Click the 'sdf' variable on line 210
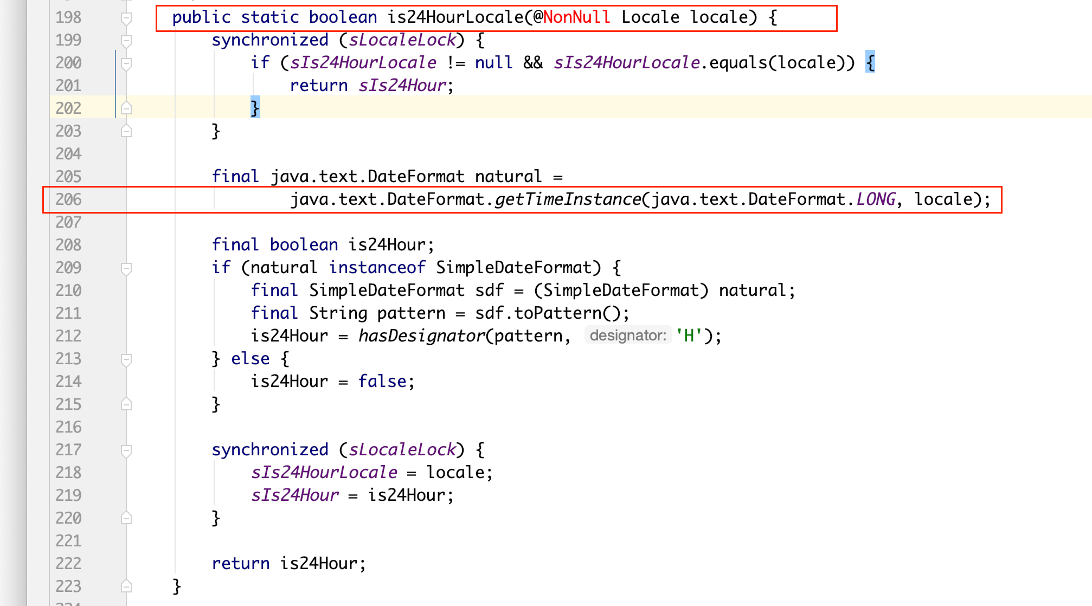This screenshot has width=1092, height=606. point(490,291)
